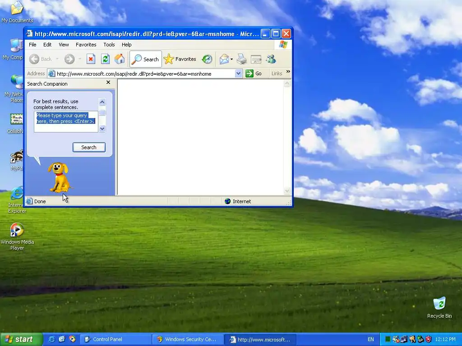
Task: Select the Internet Explorer desktop icon
Action: click(17, 200)
